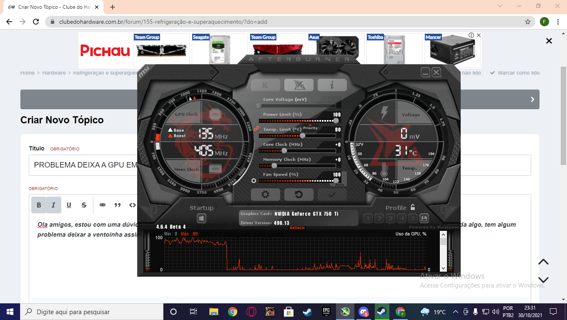Toggle italic formatting in editor toolbar
This screenshot has height=320, width=567.
click(54, 205)
